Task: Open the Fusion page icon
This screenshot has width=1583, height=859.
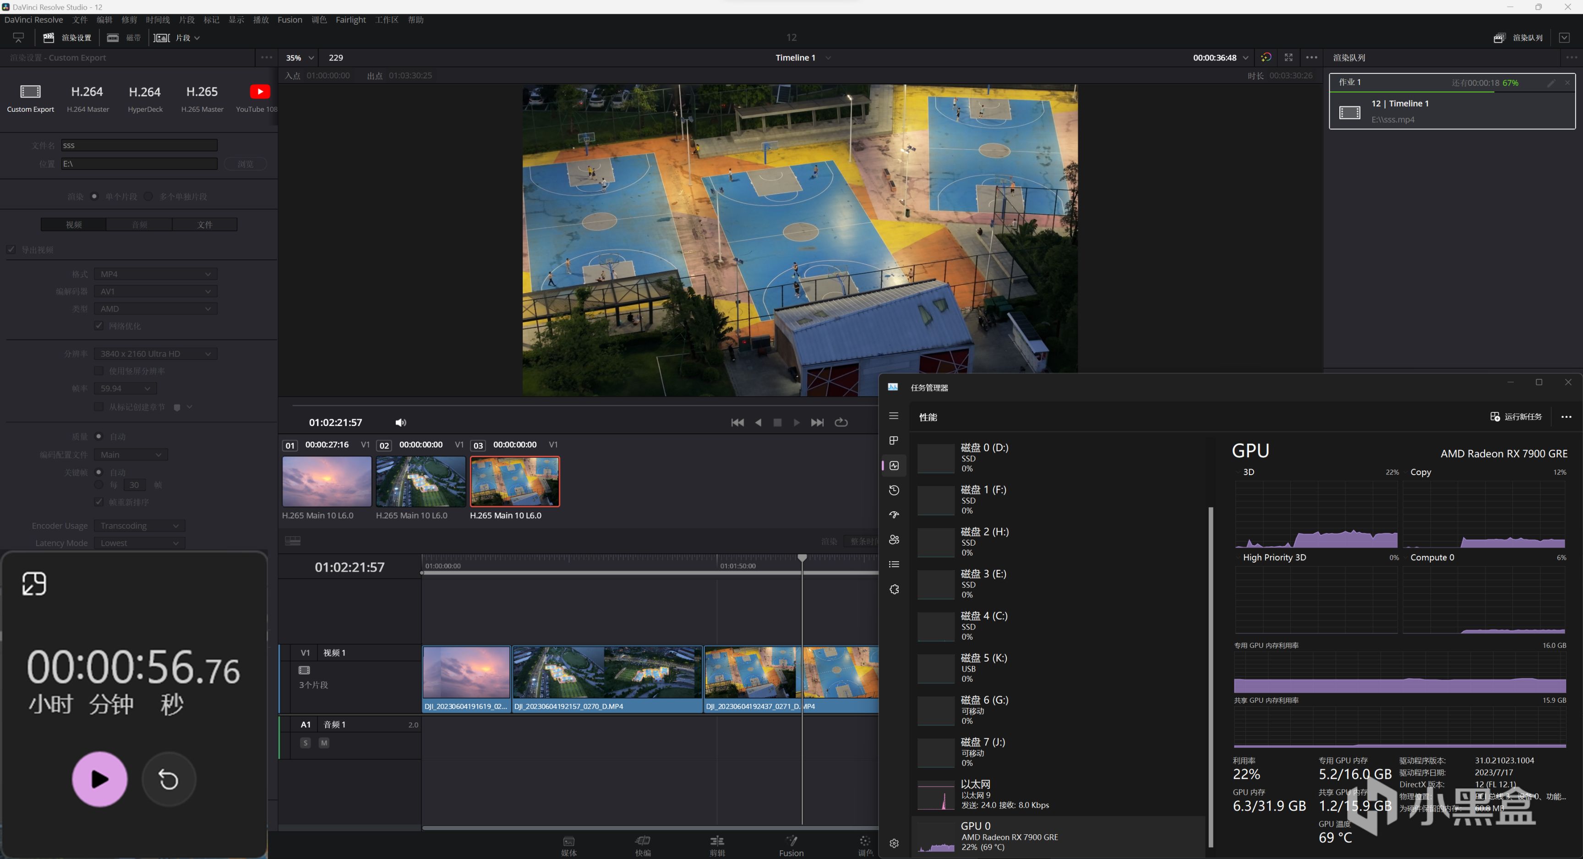Action: pyautogui.click(x=791, y=841)
